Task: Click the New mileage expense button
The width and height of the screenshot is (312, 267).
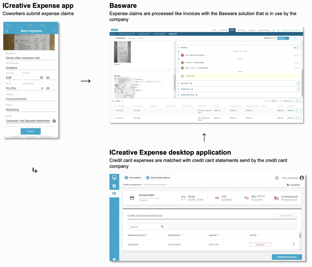Action: pyautogui.click(x=158, y=178)
